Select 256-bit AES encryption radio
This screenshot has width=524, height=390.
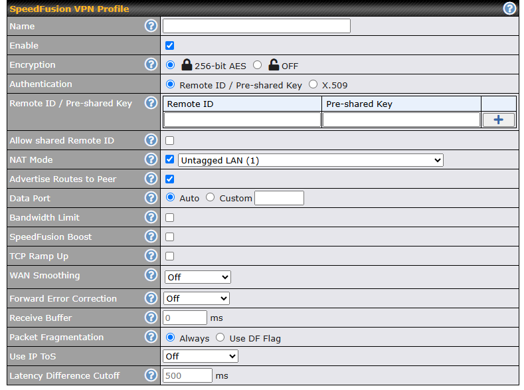[171, 65]
